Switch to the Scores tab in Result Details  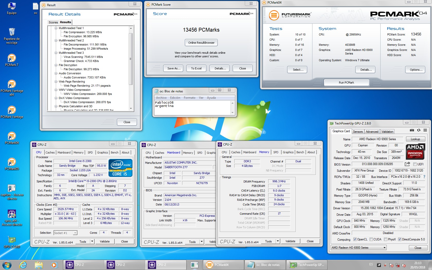coord(53,22)
